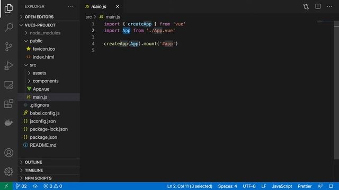339x190 pixels.
Task: Open notifications bell
Action: pyautogui.click(x=331, y=186)
